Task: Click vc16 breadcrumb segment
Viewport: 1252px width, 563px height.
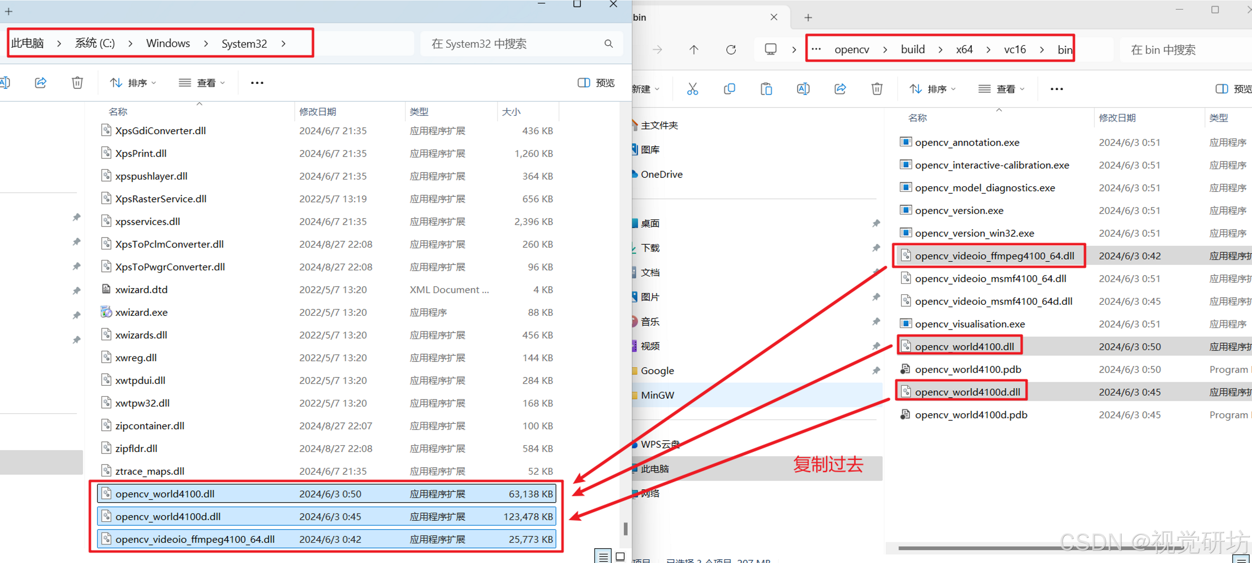Action: tap(1015, 50)
